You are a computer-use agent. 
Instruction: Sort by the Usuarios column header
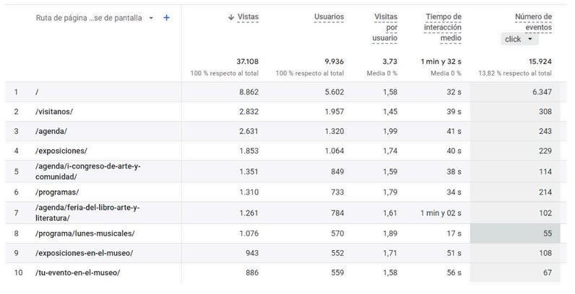(x=329, y=17)
